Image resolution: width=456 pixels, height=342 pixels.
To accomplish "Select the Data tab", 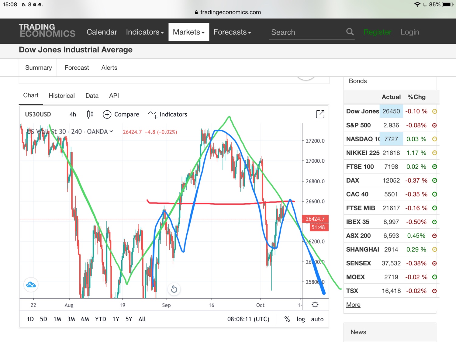I will [x=92, y=96].
